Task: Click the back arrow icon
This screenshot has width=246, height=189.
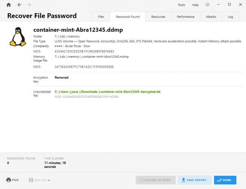Action: [19, 5]
